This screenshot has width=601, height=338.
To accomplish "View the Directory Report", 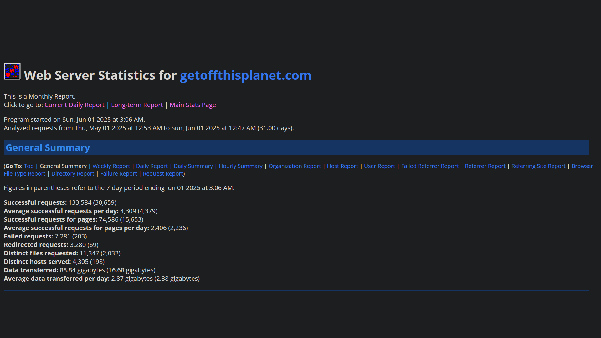I will click(x=73, y=174).
